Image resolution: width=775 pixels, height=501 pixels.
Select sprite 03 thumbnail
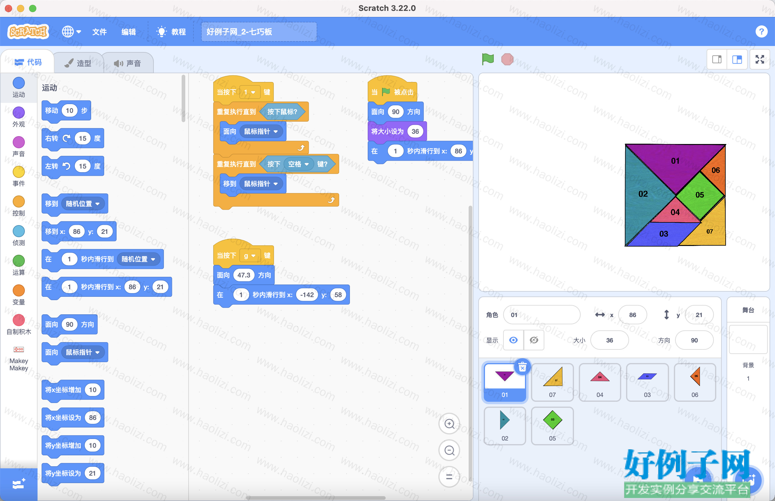(x=648, y=382)
